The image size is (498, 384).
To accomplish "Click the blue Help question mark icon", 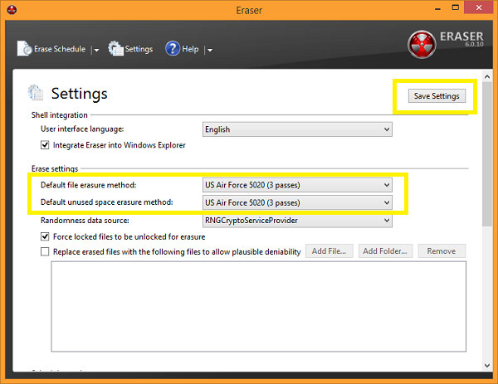I will 173,49.
